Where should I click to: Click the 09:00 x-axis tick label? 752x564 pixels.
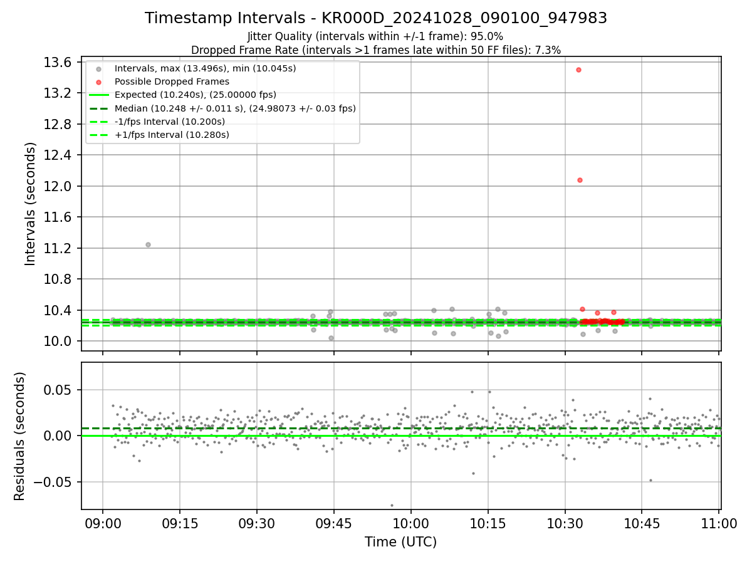(103, 523)
